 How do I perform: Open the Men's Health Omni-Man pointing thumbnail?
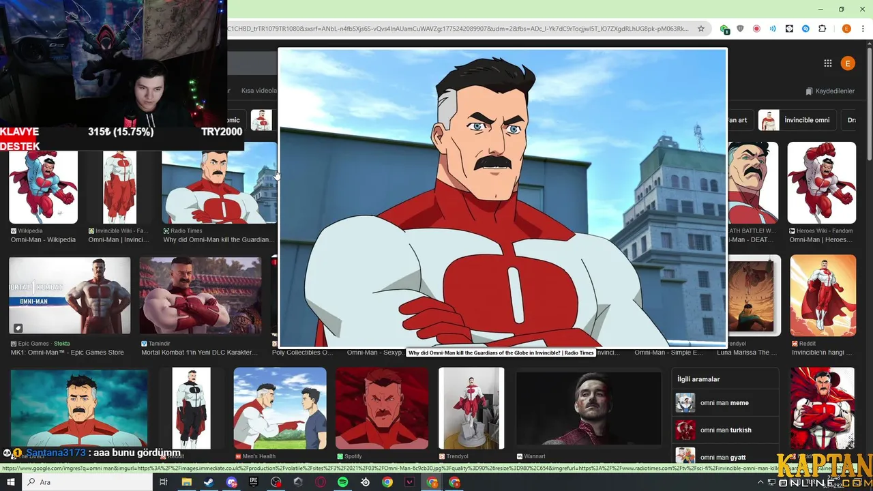[280, 408]
